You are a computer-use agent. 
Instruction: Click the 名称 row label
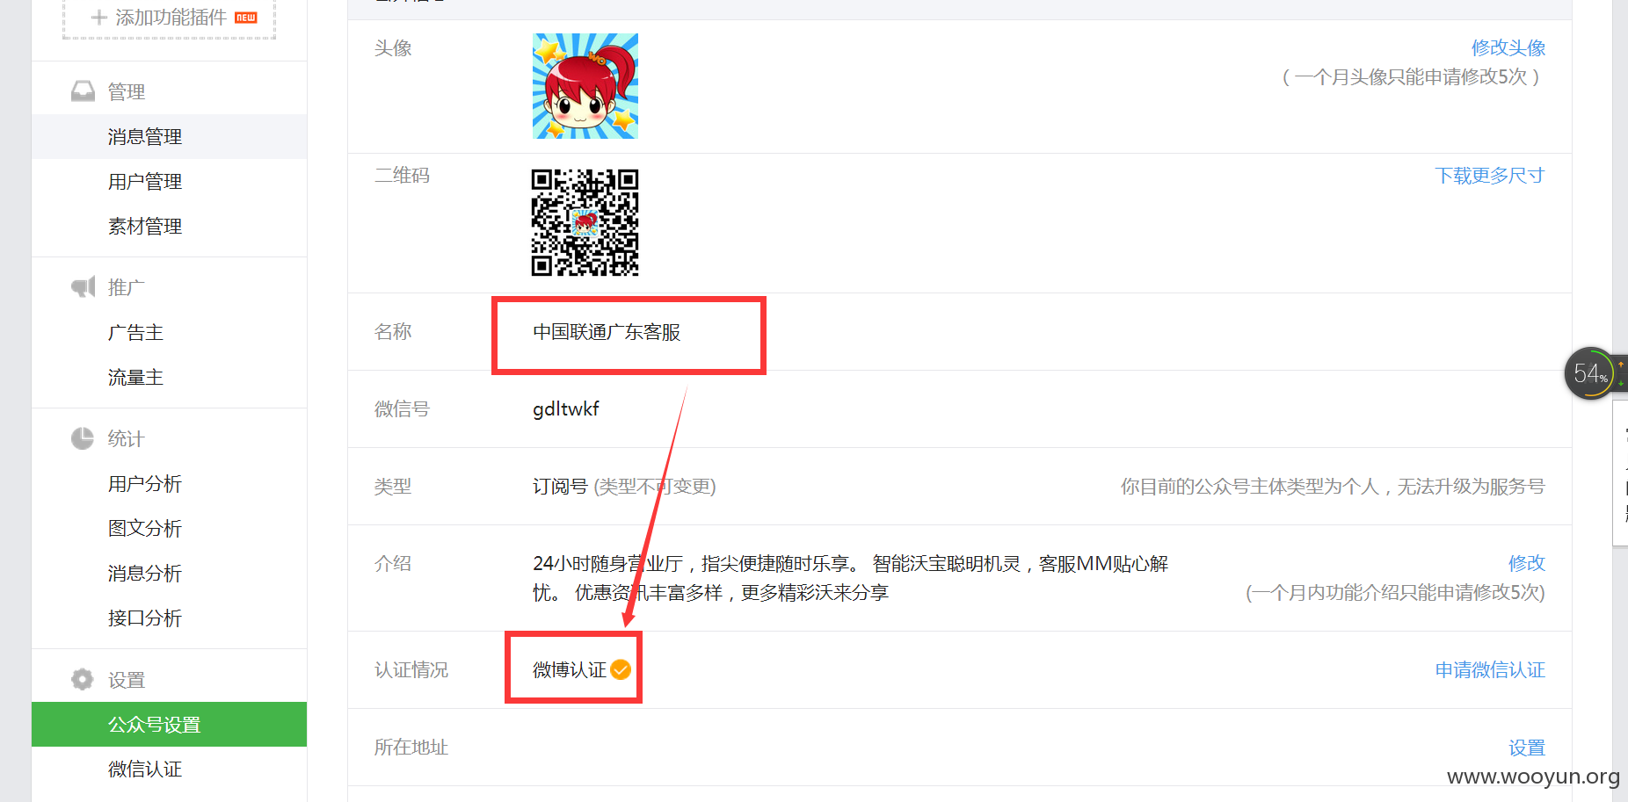point(393,332)
